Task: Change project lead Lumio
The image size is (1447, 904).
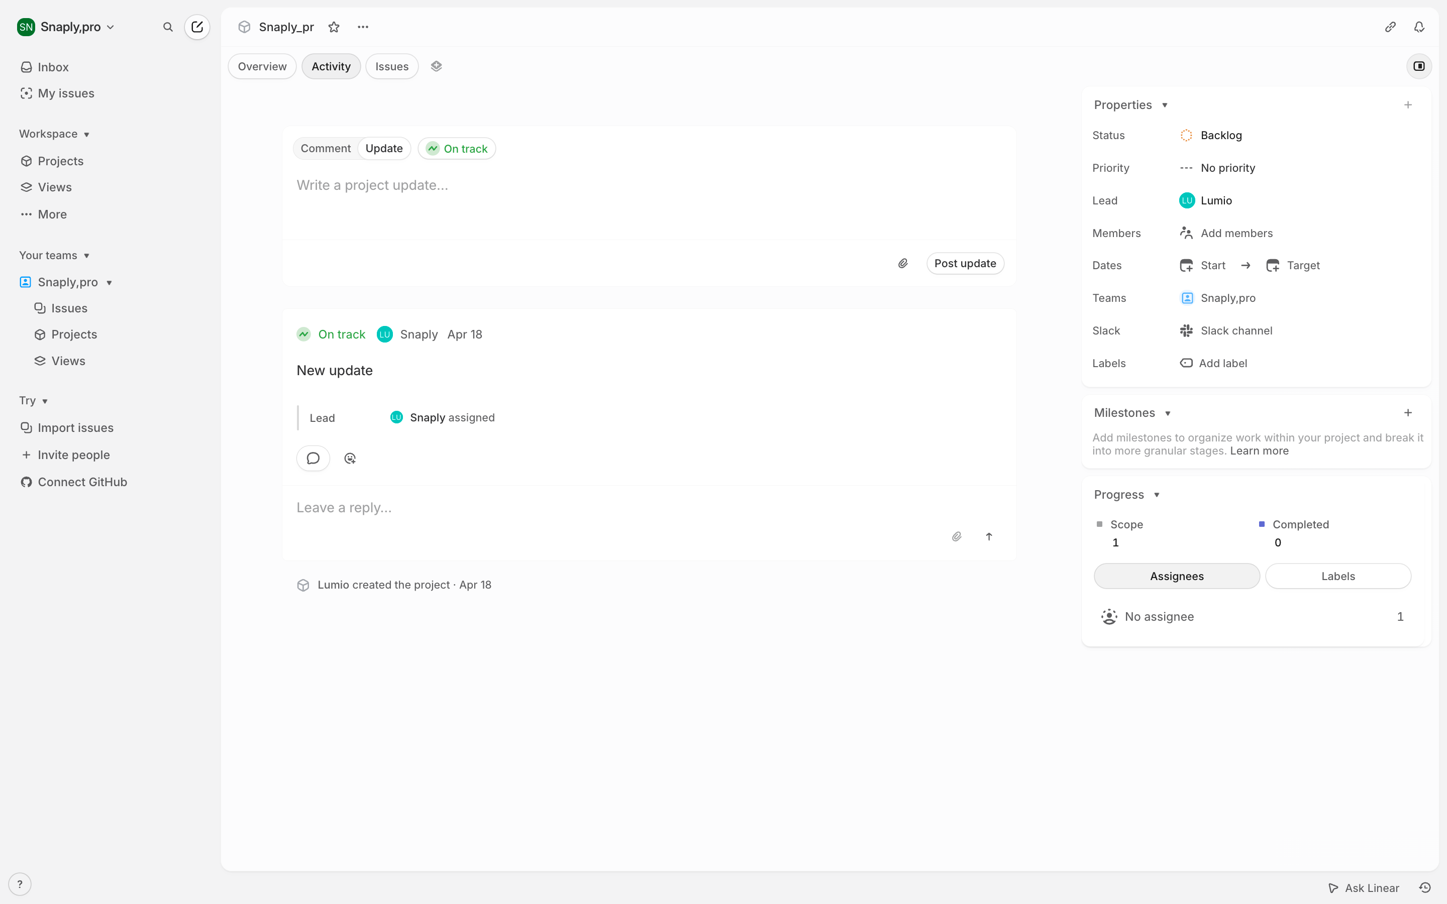Action: [x=1205, y=201]
